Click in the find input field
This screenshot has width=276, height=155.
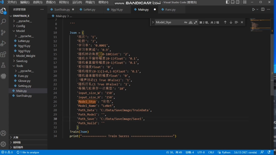coord(168,22)
